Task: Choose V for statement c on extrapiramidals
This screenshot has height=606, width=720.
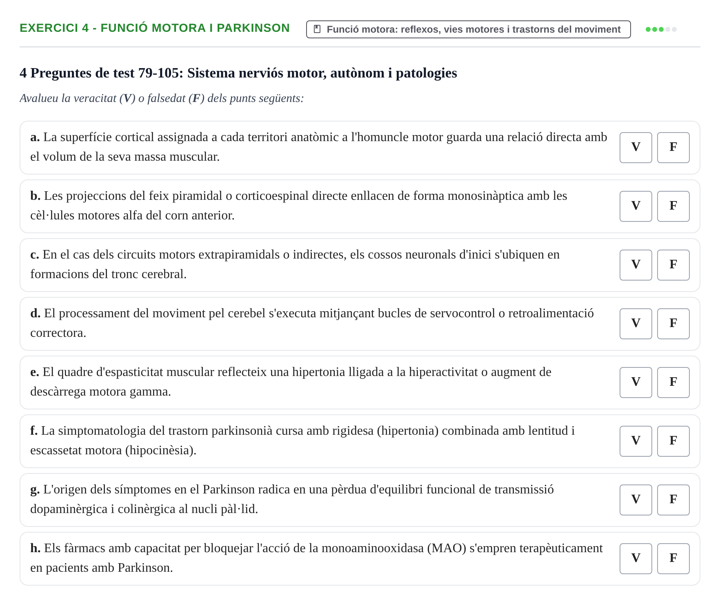Action: (636, 265)
